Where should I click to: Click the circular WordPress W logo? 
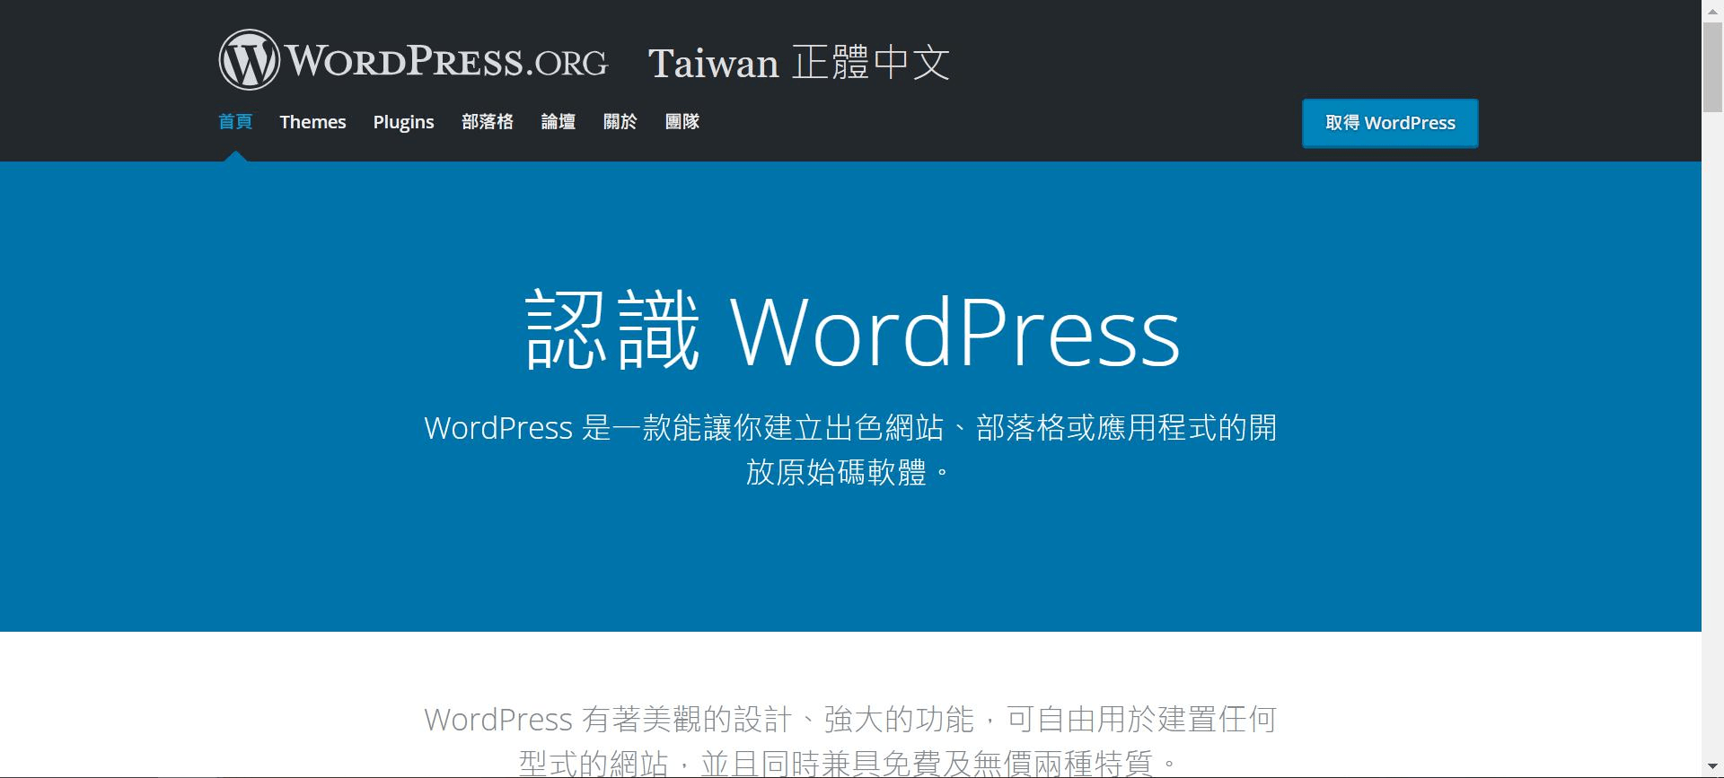click(x=249, y=60)
